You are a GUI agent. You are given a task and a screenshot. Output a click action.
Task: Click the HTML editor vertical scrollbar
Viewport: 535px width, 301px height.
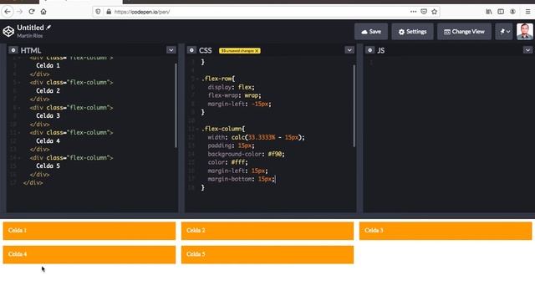click(x=176, y=105)
